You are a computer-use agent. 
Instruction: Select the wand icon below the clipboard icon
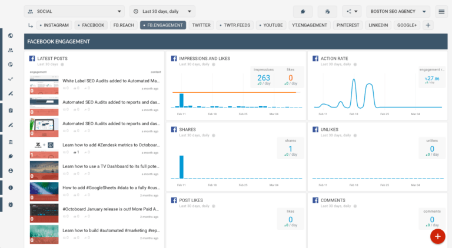(11, 125)
